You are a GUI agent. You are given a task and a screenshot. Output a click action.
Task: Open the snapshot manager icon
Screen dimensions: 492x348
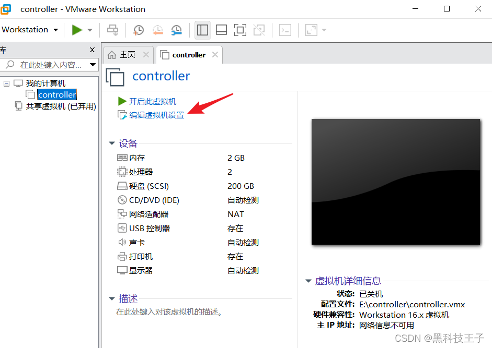coord(177,30)
